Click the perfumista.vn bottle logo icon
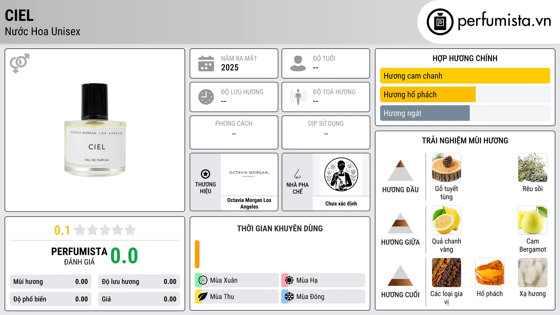The image size is (560, 315). 440,22
